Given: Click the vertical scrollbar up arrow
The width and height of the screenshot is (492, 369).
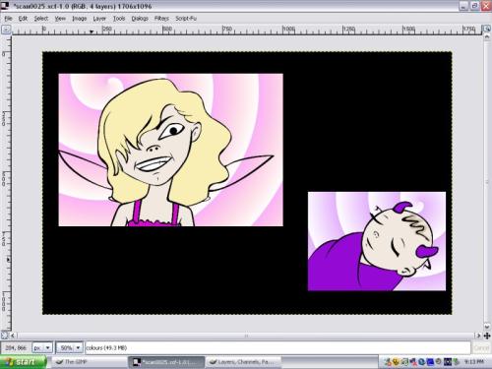Looking at the screenshot, I should [x=487, y=37].
